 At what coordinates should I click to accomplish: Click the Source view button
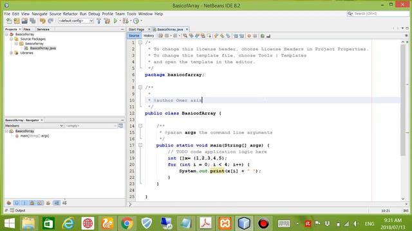pos(134,36)
